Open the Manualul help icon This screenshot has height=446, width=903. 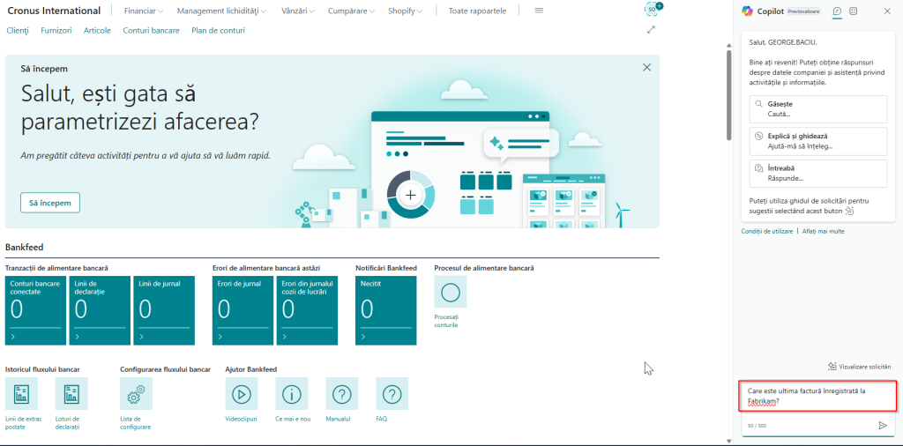(342, 394)
